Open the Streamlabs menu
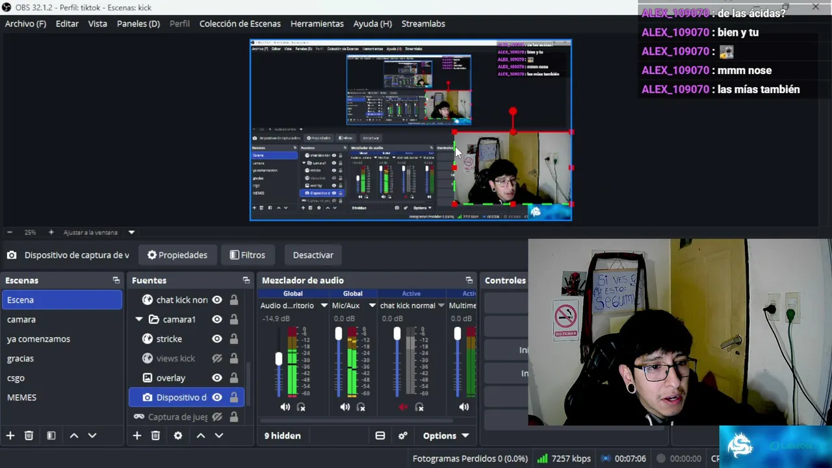 point(423,23)
